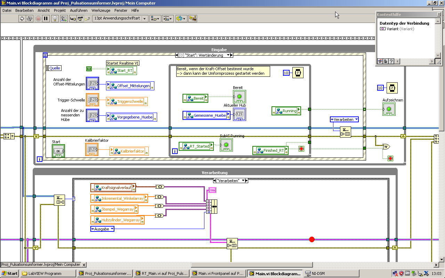Open the NI-DSM taskbar button

[x=331, y=273]
